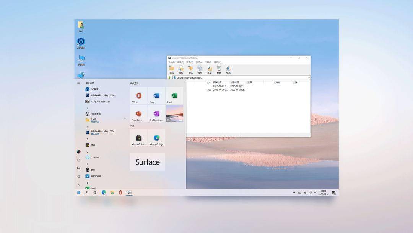Expand the 7-Zip address bar dropdown
Screen dimensions: 413x233
coord(309,78)
